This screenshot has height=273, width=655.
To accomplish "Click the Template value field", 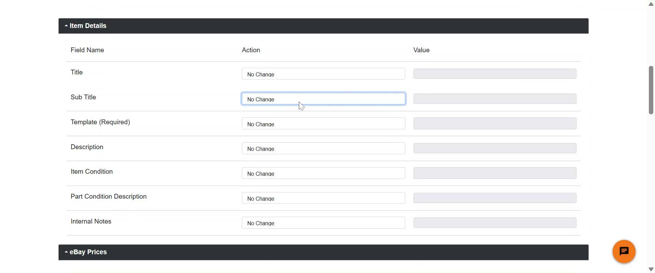I will pos(495,124).
